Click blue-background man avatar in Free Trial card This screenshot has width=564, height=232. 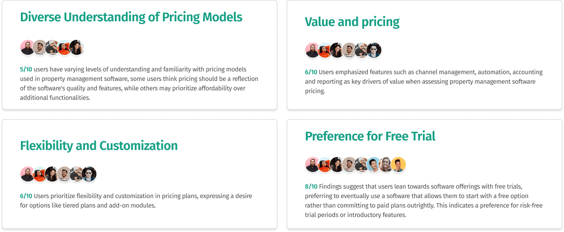374,165
